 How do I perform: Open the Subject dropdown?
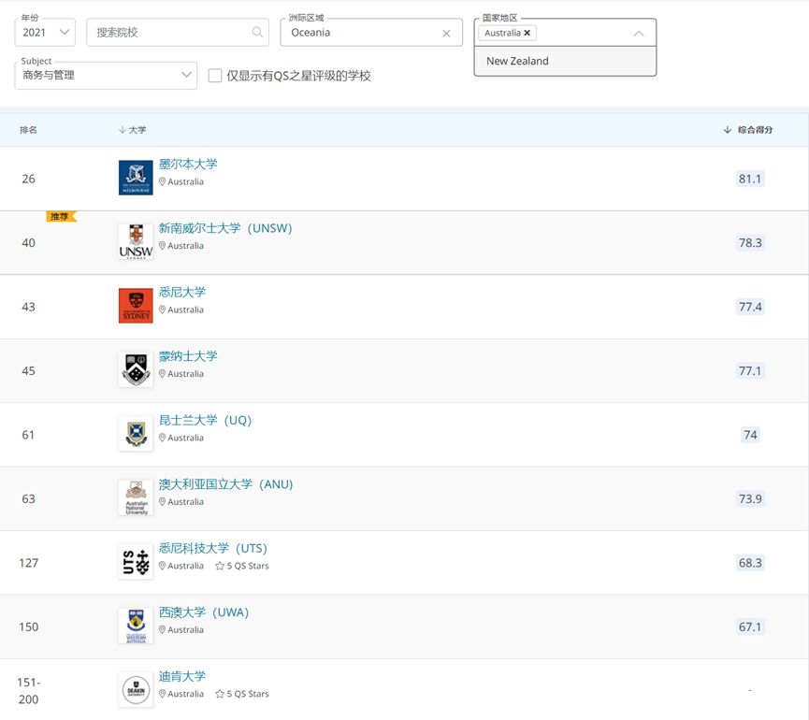tap(106, 76)
